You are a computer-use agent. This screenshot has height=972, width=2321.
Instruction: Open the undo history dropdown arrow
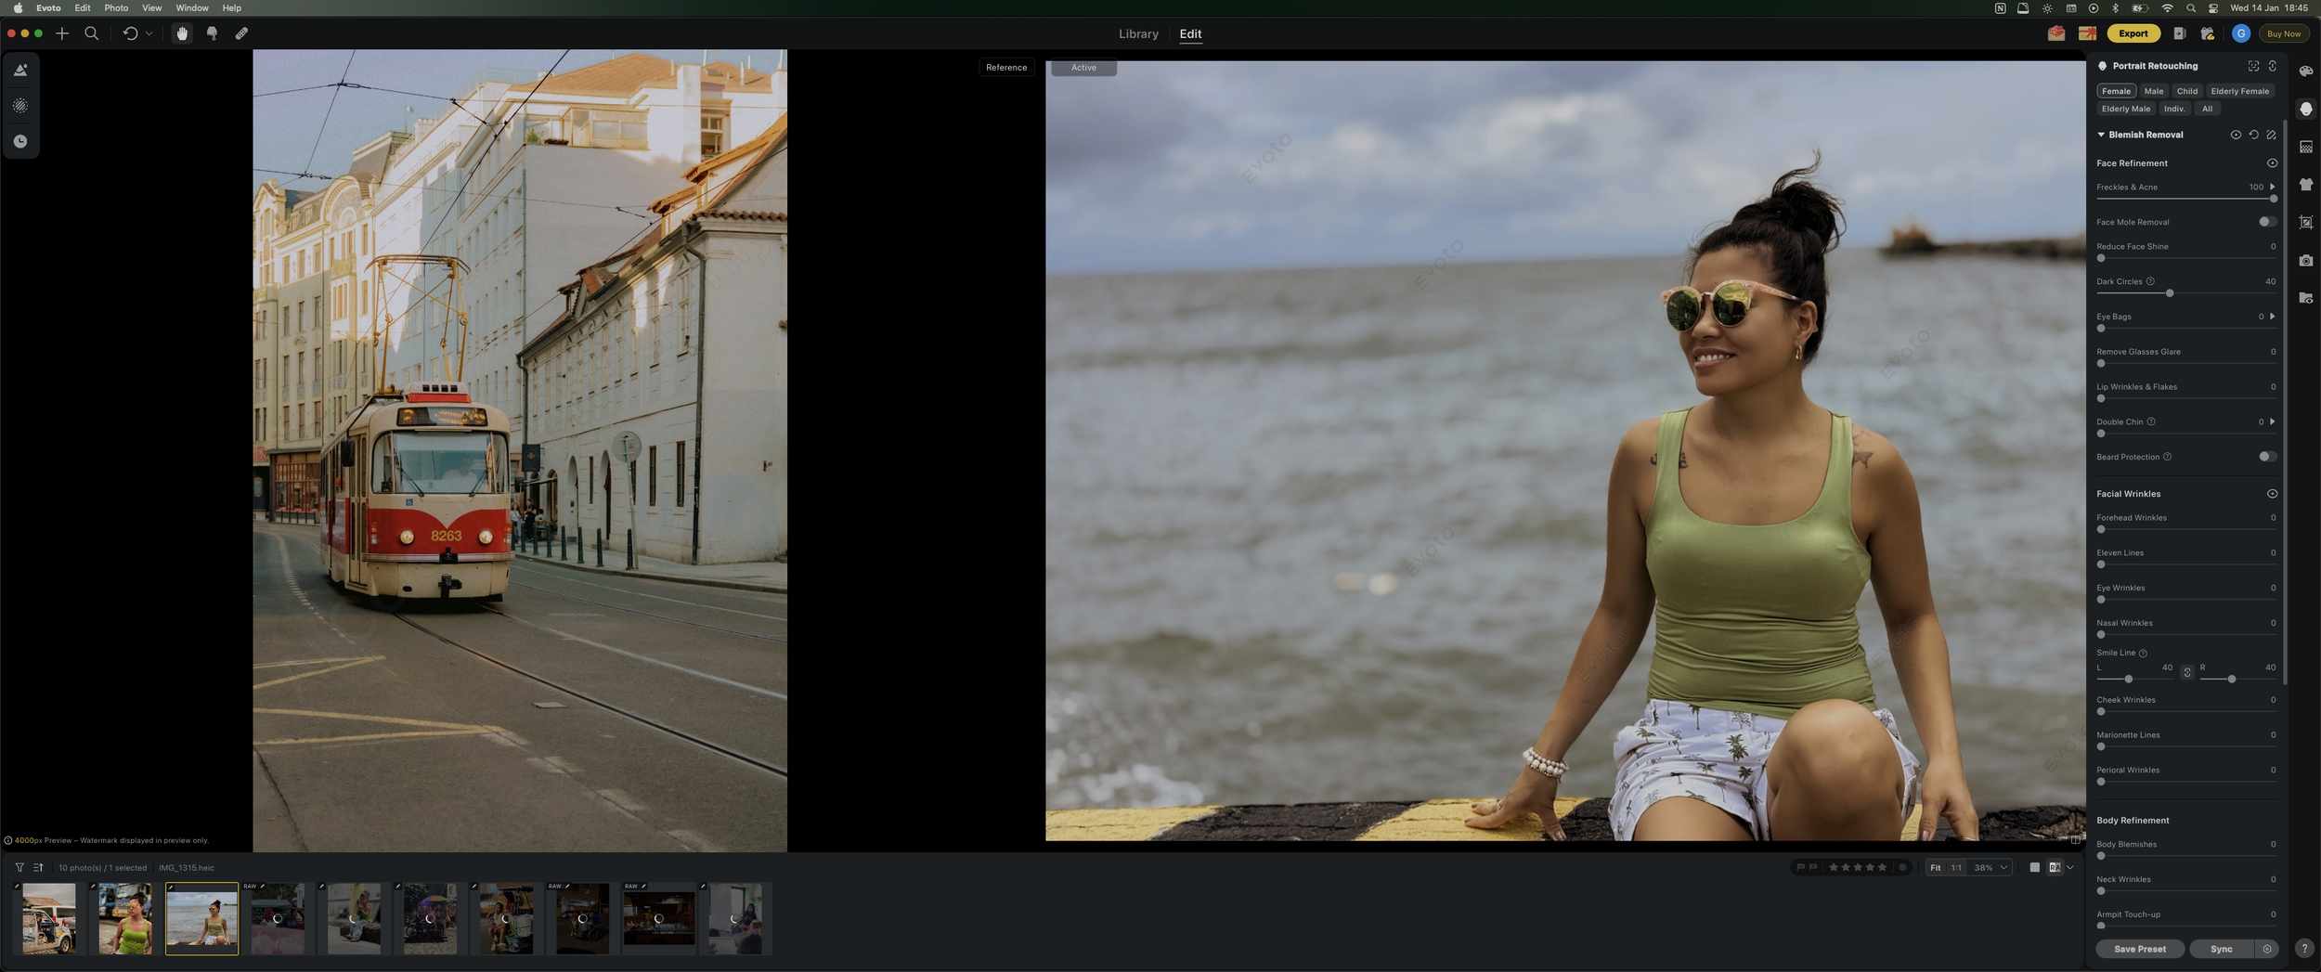pyautogui.click(x=149, y=33)
